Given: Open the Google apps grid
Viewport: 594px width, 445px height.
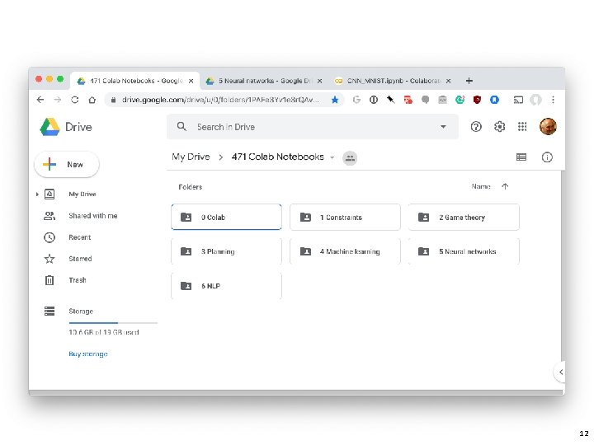Looking at the screenshot, I should pyautogui.click(x=522, y=127).
